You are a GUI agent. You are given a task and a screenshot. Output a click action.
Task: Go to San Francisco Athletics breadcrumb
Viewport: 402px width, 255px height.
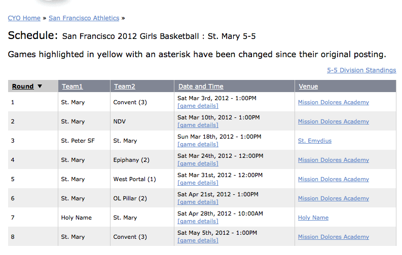(x=84, y=18)
